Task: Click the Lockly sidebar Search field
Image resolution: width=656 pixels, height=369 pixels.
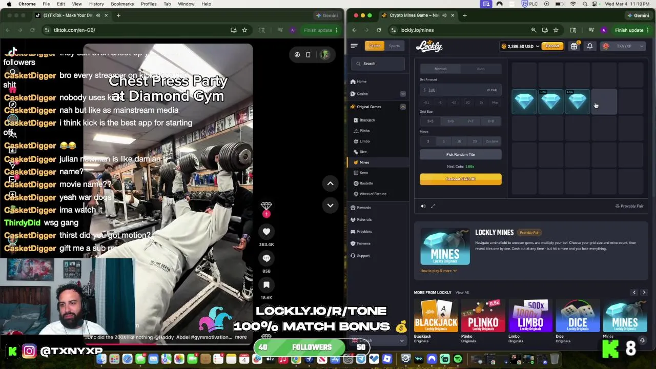Action: pyautogui.click(x=378, y=64)
